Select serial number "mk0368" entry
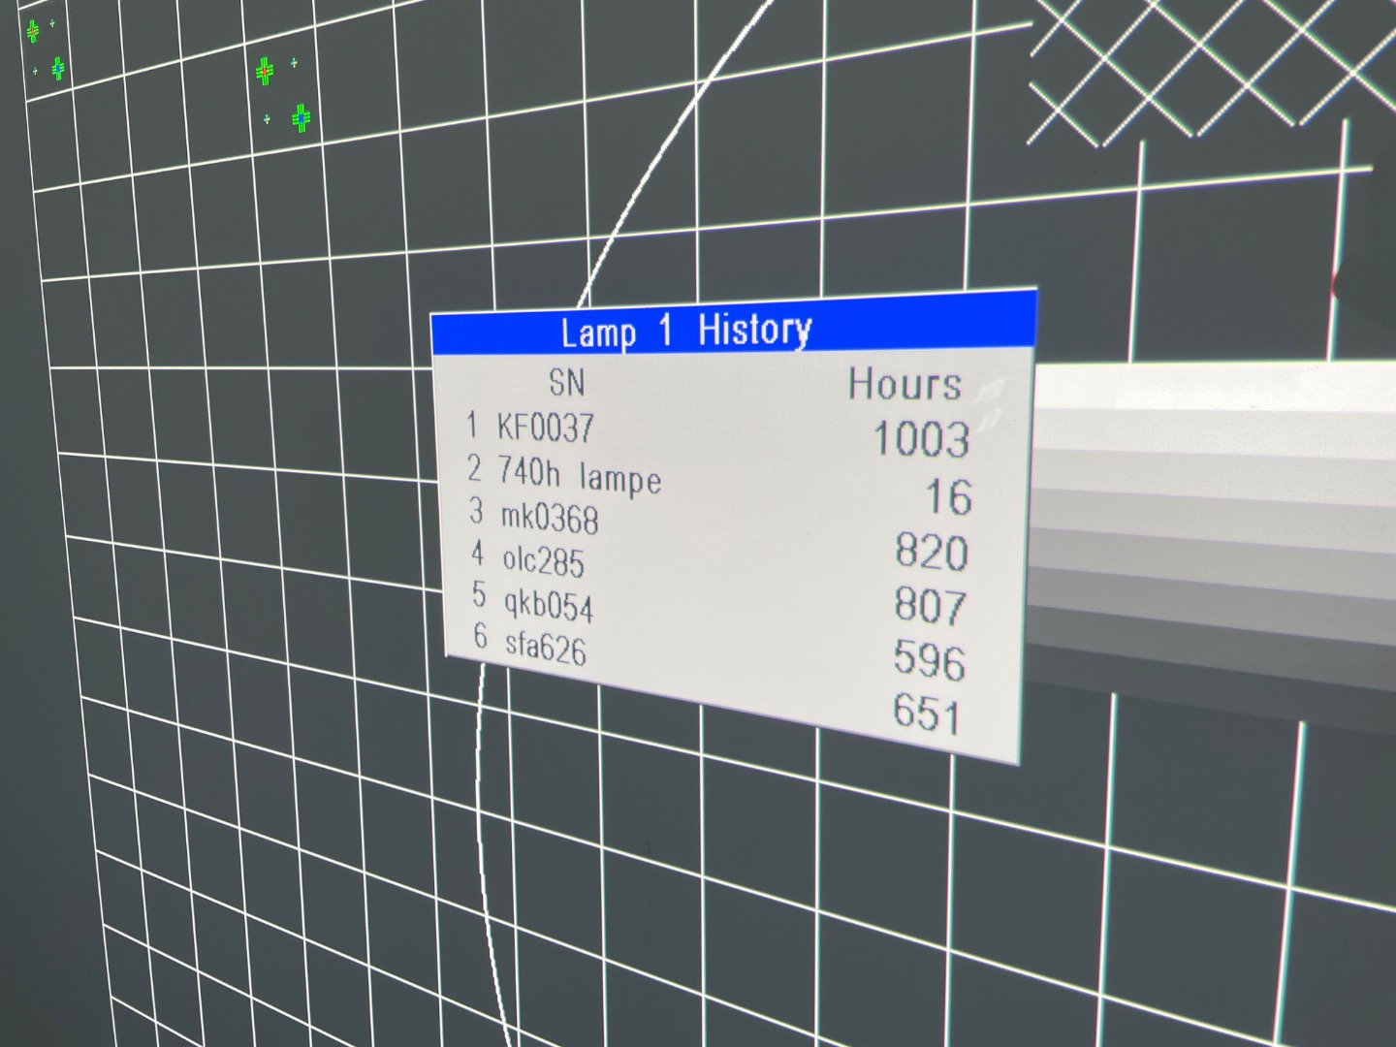 [x=550, y=517]
